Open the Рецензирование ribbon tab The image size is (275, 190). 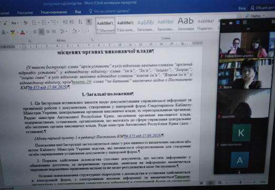pos(54,12)
